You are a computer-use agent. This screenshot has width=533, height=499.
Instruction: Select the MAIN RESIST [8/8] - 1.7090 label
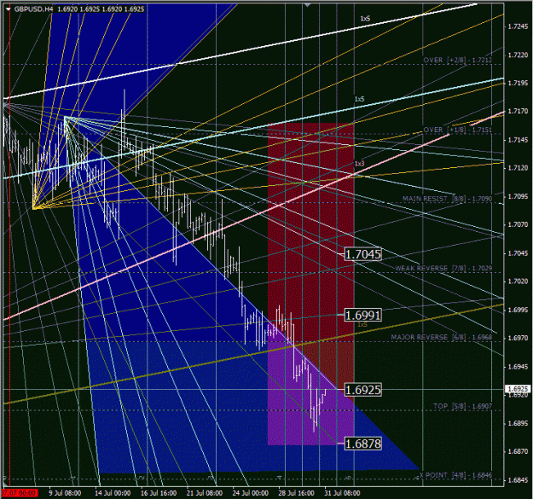[x=448, y=199]
